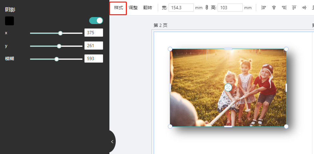Image resolution: width=314 pixels, height=154 pixels.
Task: Click the blur value field showing 593
Action: click(x=94, y=59)
